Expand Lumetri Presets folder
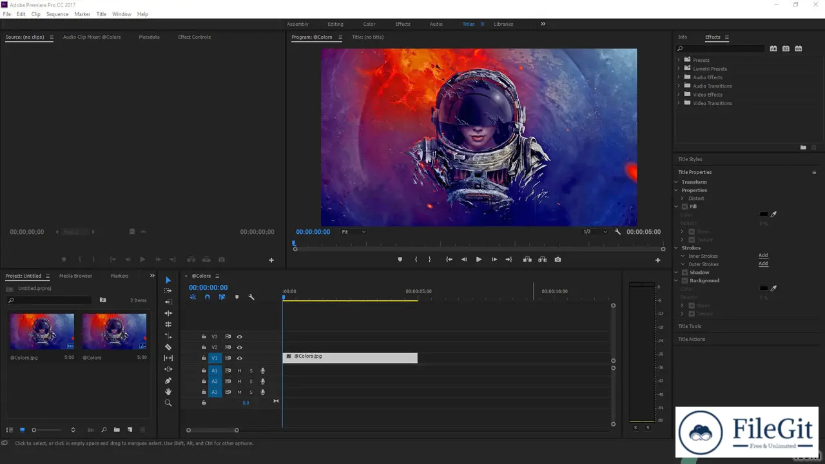Screen dimensions: 825x464 679,68
